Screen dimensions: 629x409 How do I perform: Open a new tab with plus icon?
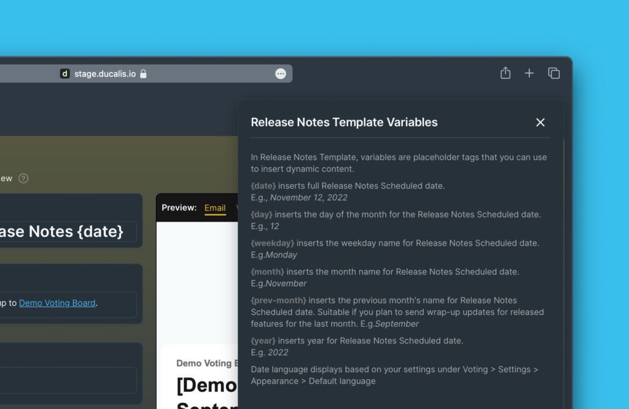(529, 73)
